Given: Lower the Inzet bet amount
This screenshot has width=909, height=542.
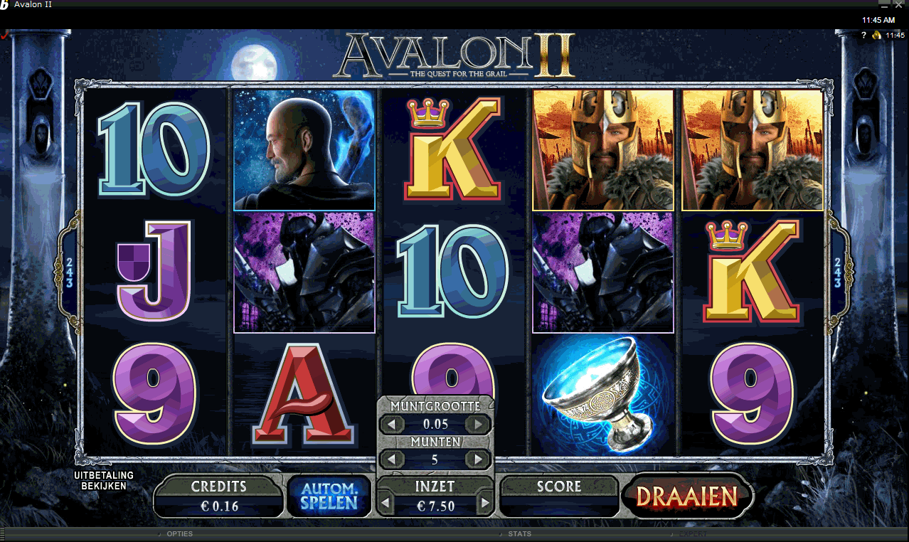Looking at the screenshot, I should click(386, 505).
